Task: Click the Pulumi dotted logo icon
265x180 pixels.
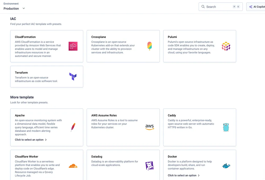Action: [x=226, y=46]
